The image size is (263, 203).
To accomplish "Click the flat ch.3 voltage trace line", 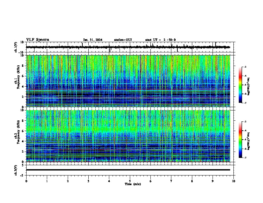I will tap(128, 170).
